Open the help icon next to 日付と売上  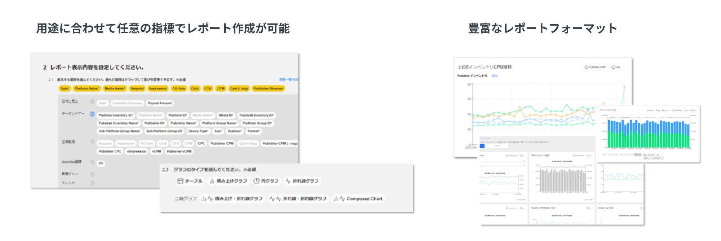(x=92, y=102)
